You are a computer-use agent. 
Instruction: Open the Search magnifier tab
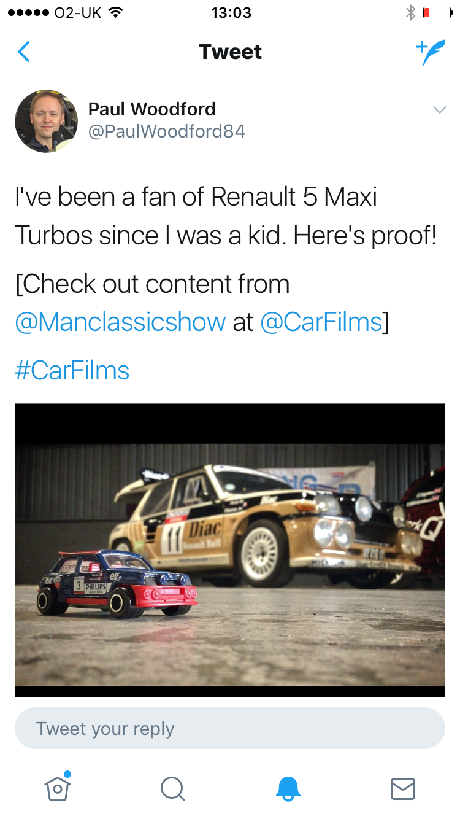[172, 788]
